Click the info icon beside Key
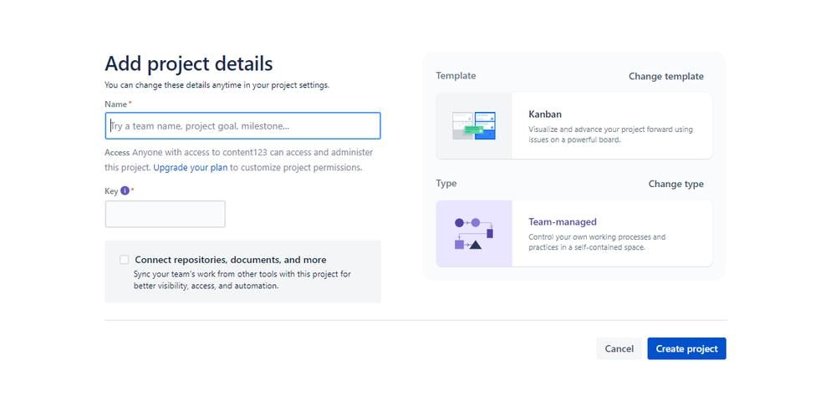Screen dimensions: 836x406 (x=125, y=190)
